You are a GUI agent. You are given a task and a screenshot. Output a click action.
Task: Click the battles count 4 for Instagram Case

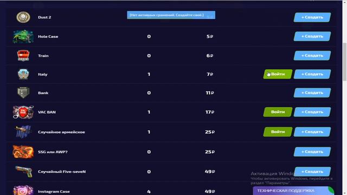pos(149,191)
